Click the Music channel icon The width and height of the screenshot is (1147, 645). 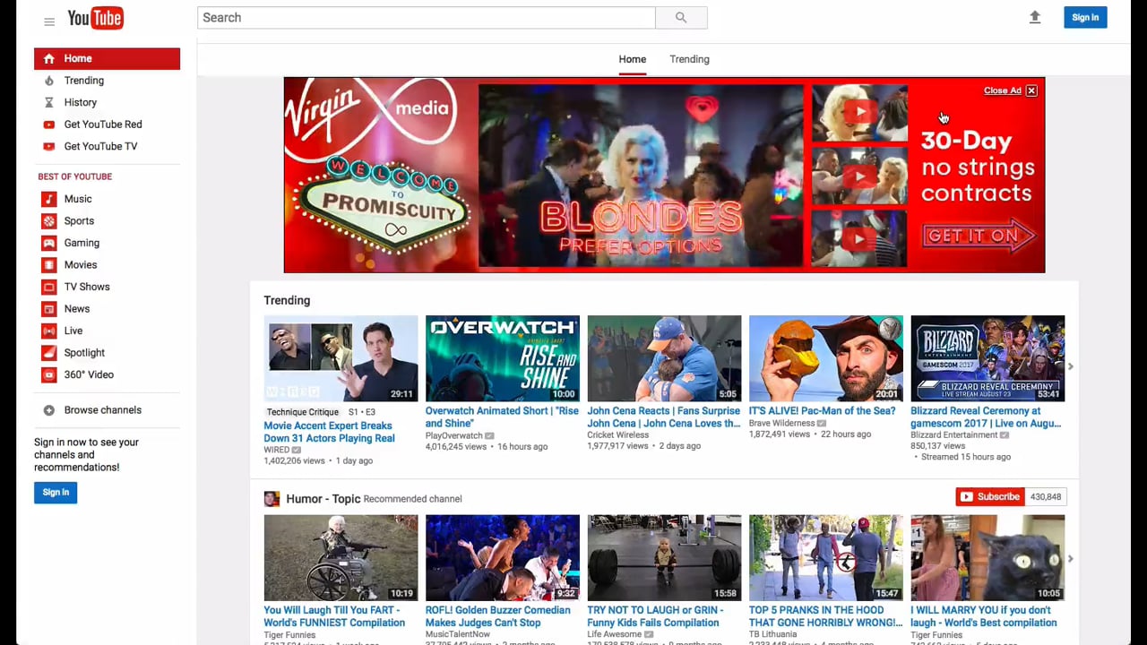click(49, 199)
